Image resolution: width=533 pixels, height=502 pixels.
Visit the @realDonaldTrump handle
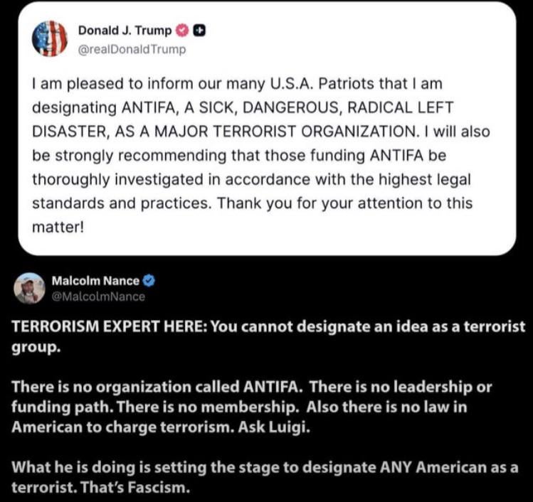click(x=132, y=49)
